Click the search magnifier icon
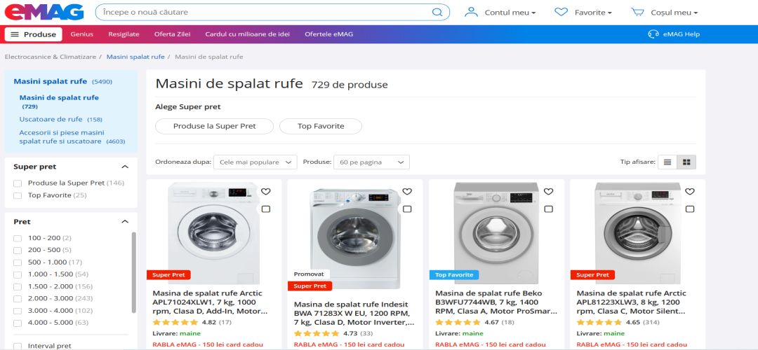 [437, 13]
